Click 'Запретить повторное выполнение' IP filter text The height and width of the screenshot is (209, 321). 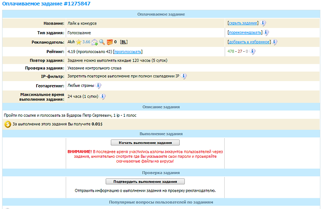click(123, 76)
